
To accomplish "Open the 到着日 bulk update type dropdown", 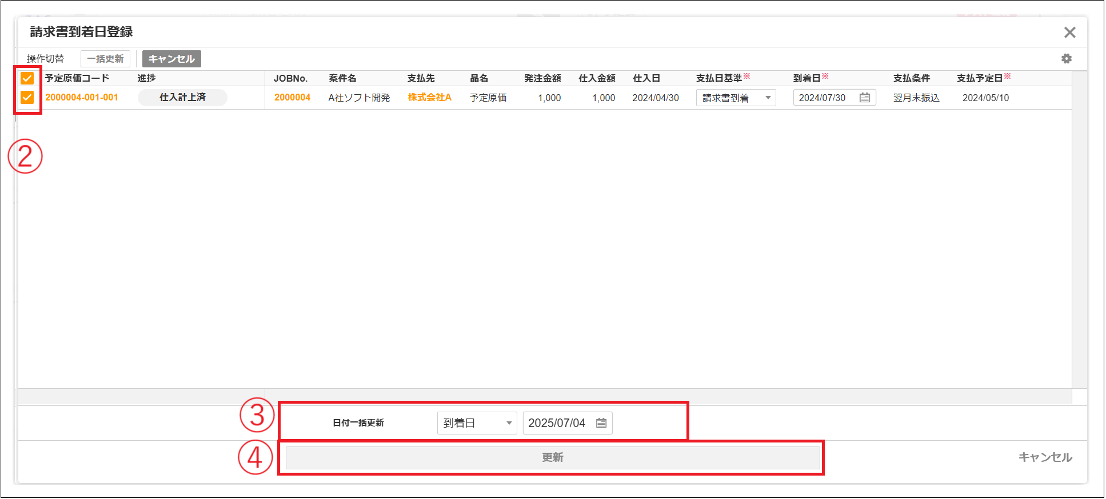I will [477, 423].
